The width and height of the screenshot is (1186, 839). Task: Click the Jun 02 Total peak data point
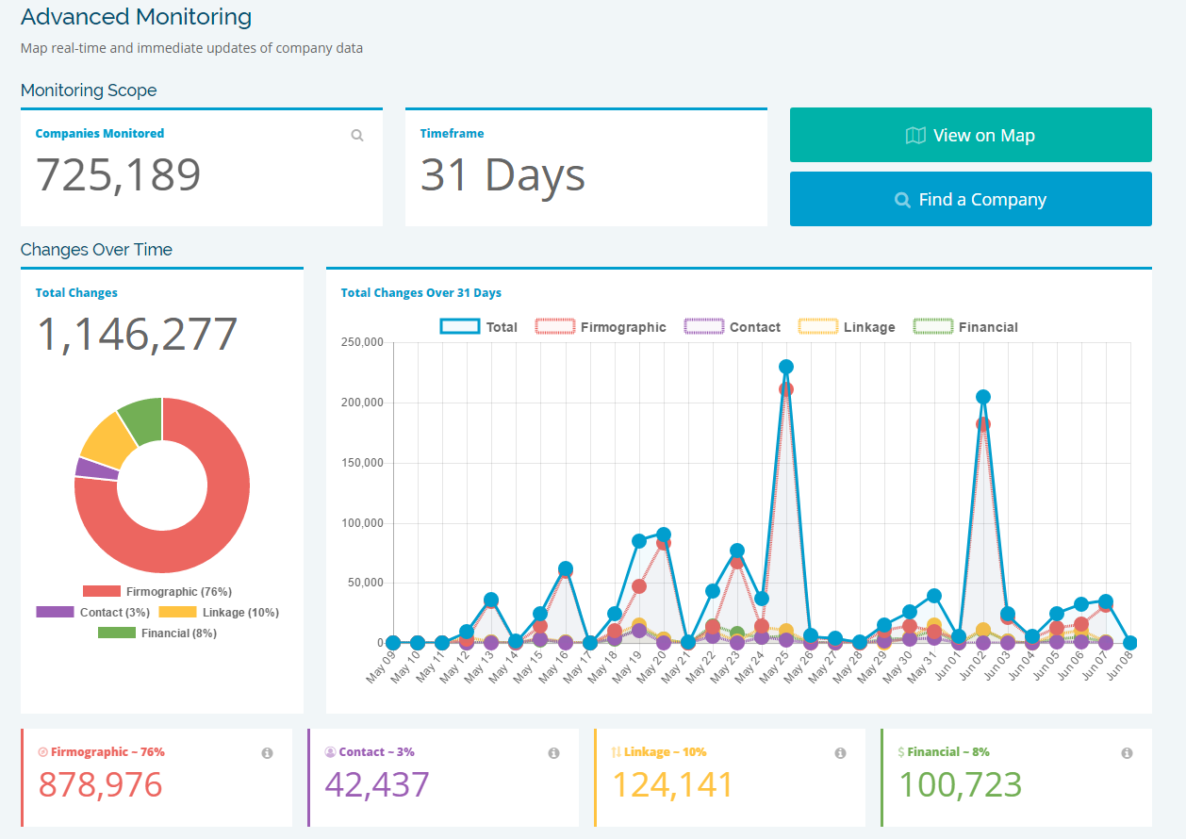point(983,397)
